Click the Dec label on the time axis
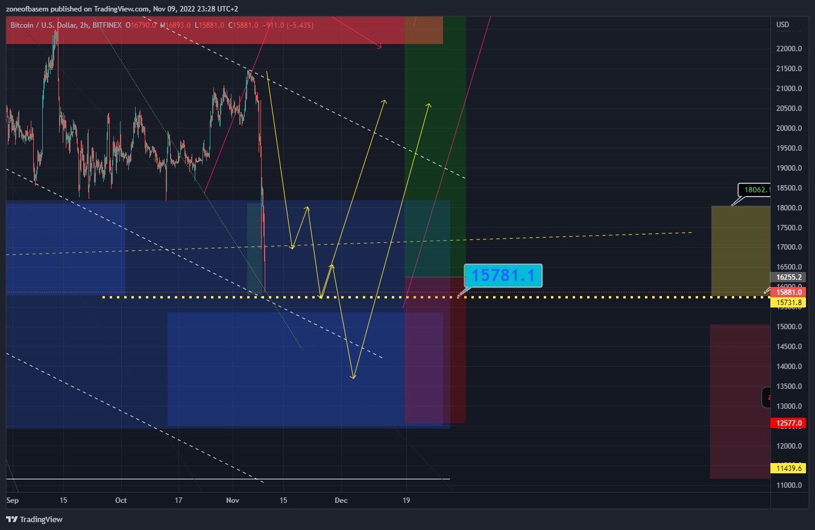Viewport: 815px width, 530px height. click(x=341, y=500)
